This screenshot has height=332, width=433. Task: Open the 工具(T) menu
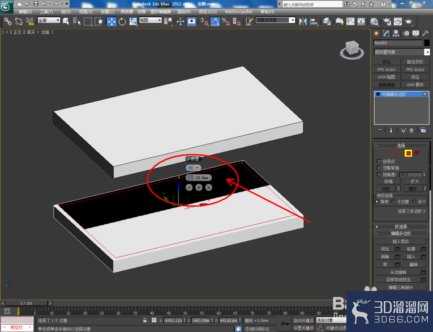point(46,12)
